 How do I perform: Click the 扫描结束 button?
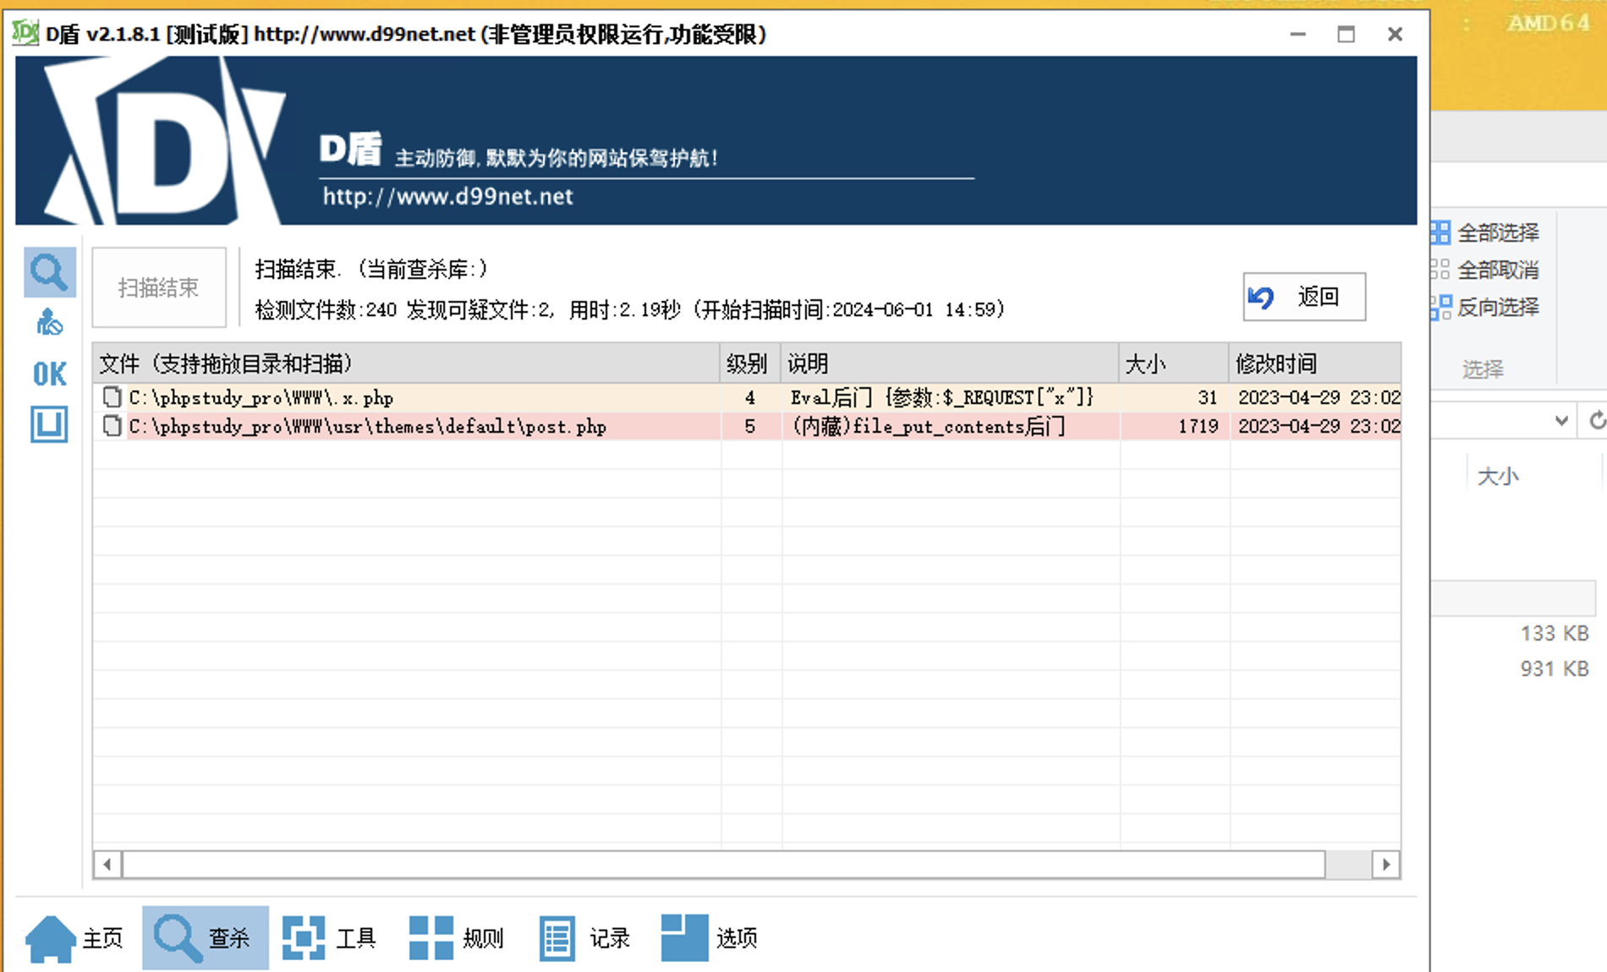pos(159,287)
